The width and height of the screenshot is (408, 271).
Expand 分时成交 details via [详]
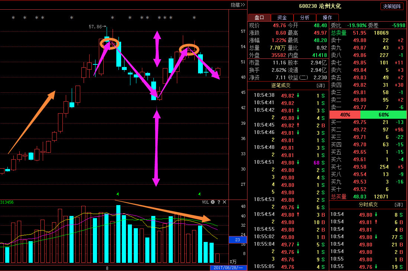pyautogui.click(x=398, y=205)
